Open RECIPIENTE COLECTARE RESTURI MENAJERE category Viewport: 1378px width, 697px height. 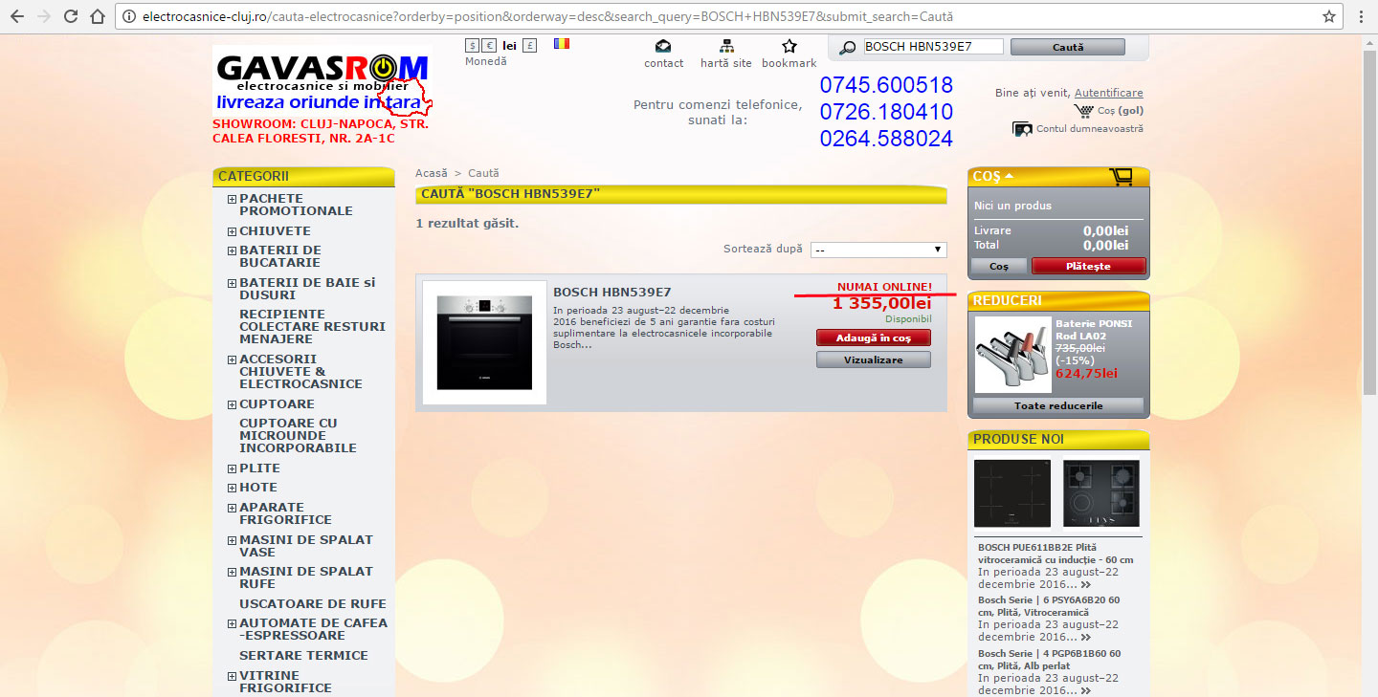(312, 326)
